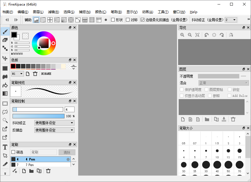The width and height of the screenshot is (251, 182).
Task: Select the Magic Wand tool
Action: pyautogui.click(x=5, y=120)
